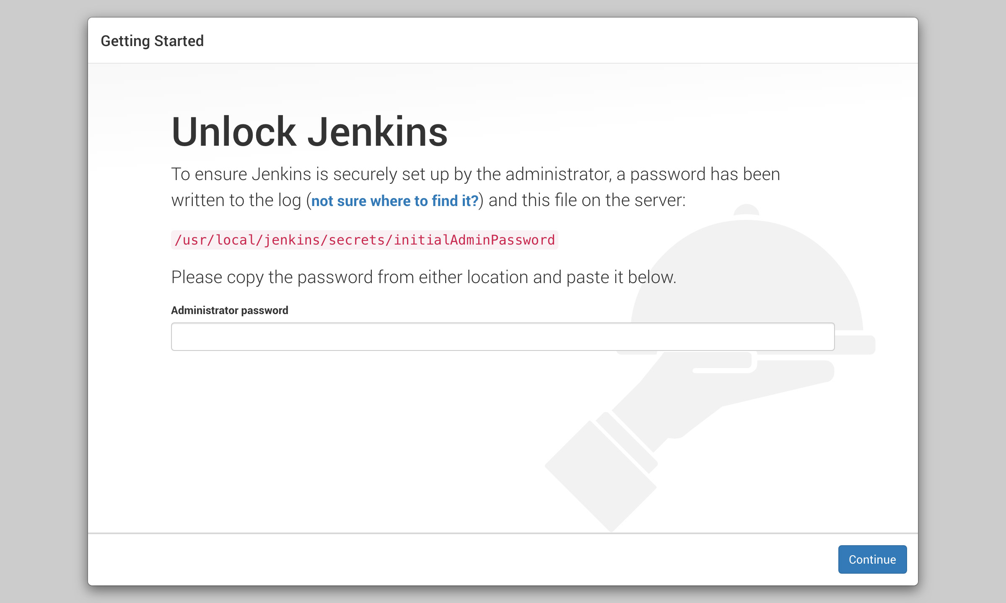This screenshot has width=1006, height=603.
Task: Click the text "and this file on the server:"
Action: [x=587, y=200]
